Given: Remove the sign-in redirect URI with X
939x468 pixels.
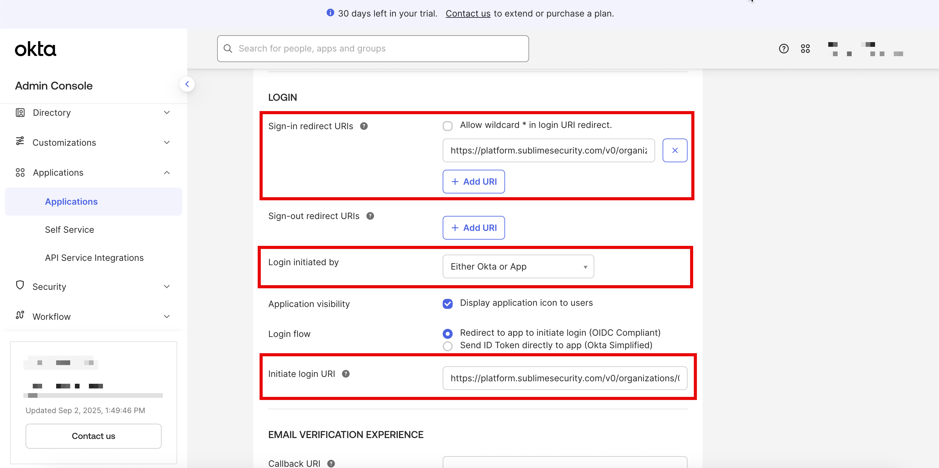Looking at the screenshot, I should coord(675,150).
